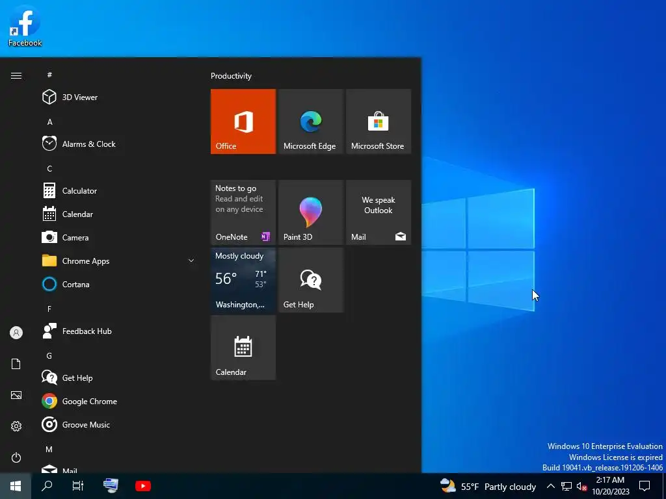The width and height of the screenshot is (666, 499).
Task: Open the YouTube taskbar icon
Action: tap(142, 486)
